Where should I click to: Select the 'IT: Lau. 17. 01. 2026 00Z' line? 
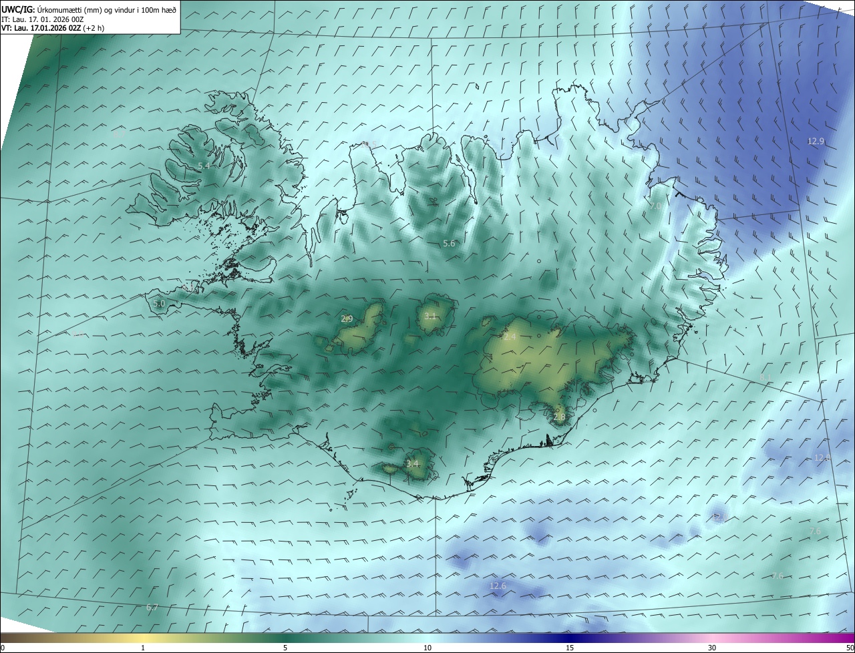pos(42,19)
